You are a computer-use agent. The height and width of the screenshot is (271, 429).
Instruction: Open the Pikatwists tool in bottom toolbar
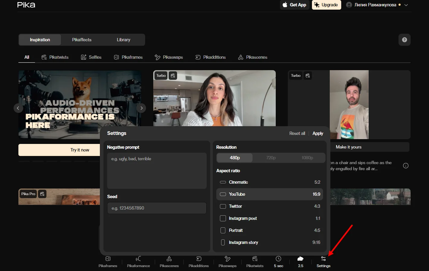point(255,262)
